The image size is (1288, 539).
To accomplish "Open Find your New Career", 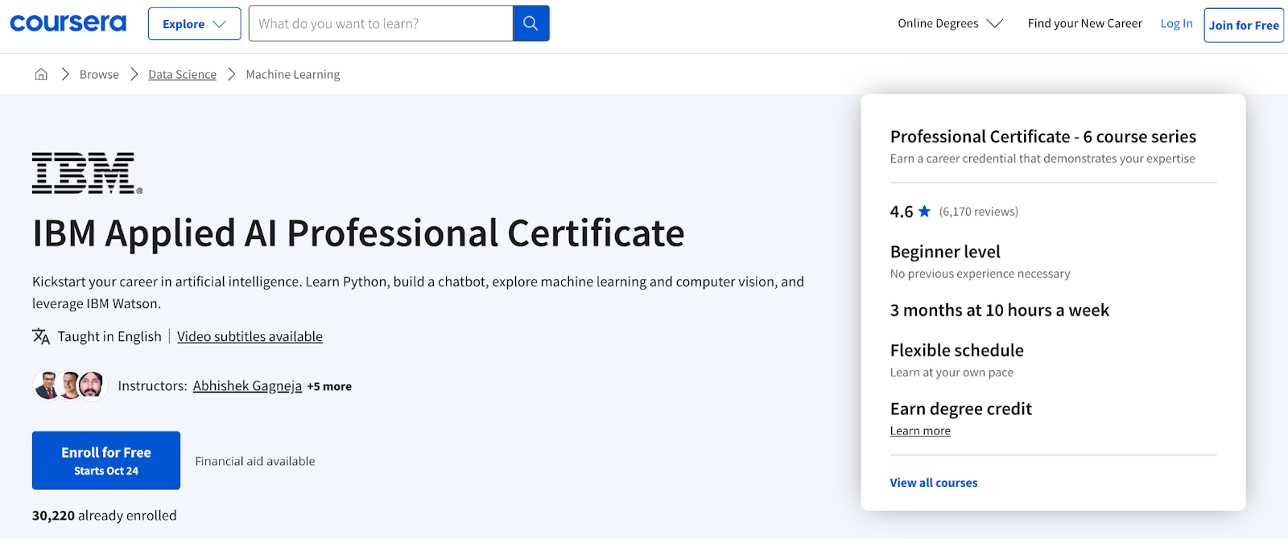I will pyautogui.click(x=1084, y=23).
